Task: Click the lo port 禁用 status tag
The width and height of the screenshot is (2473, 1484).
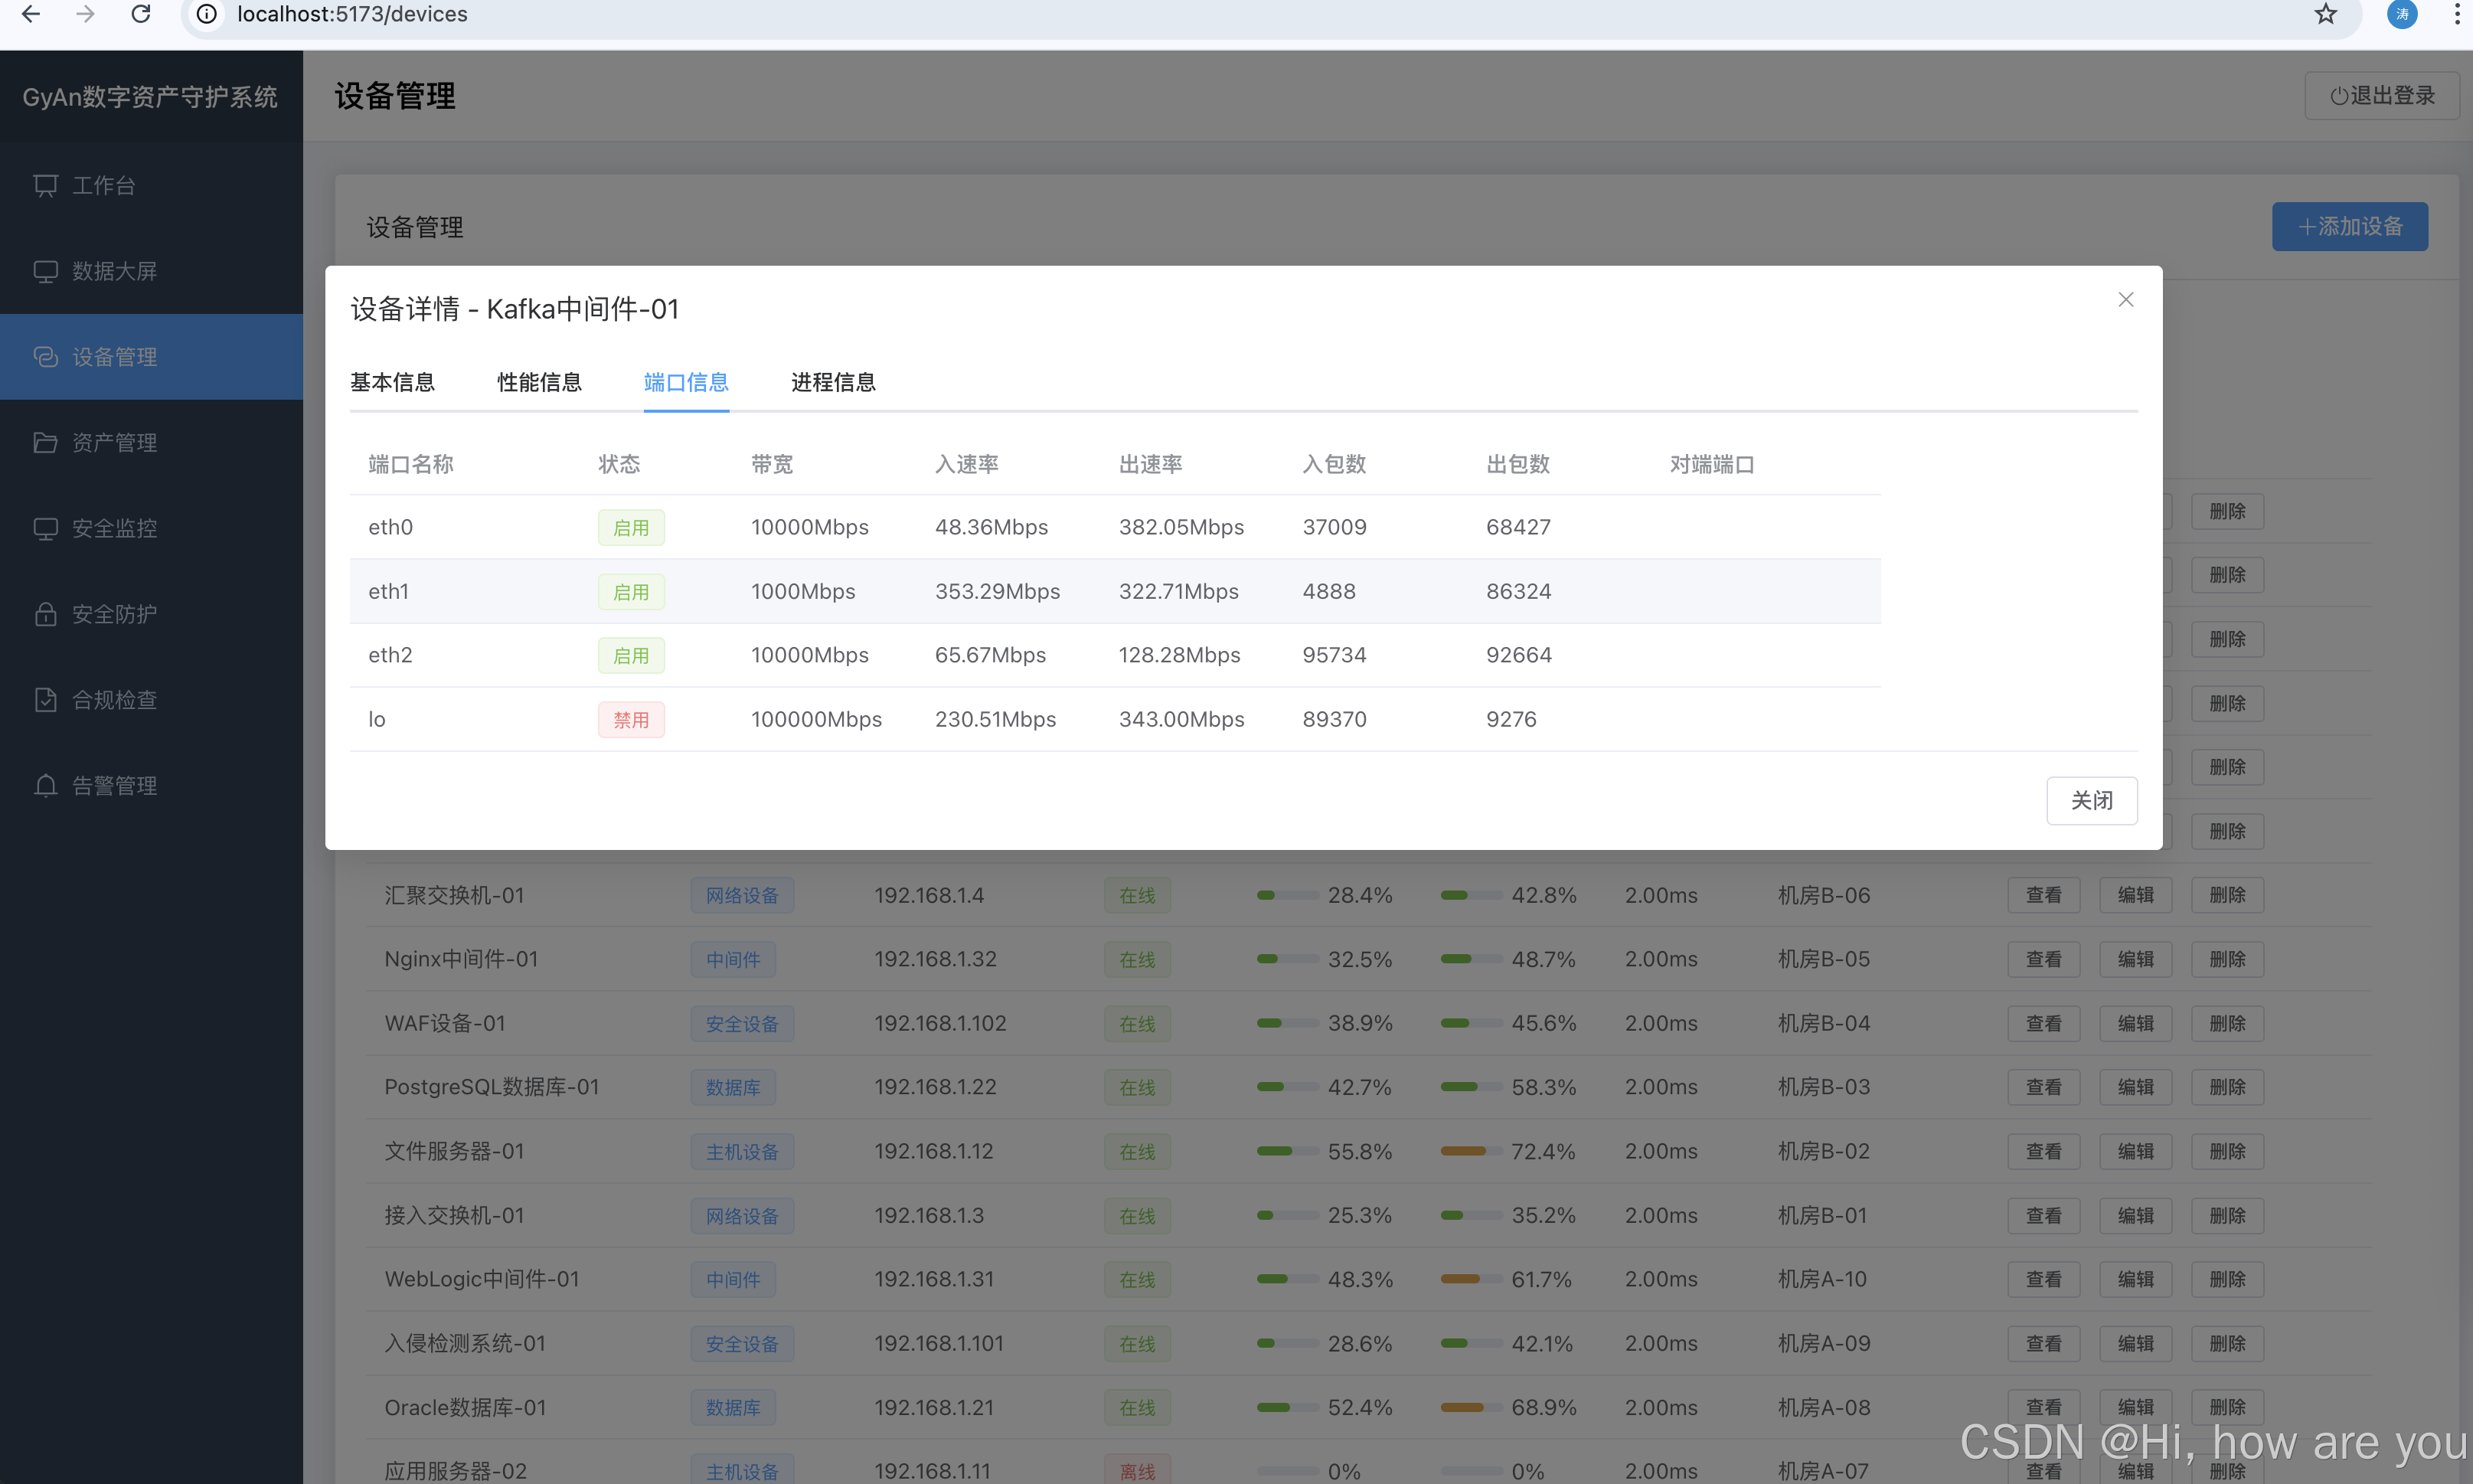Action: (631, 719)
